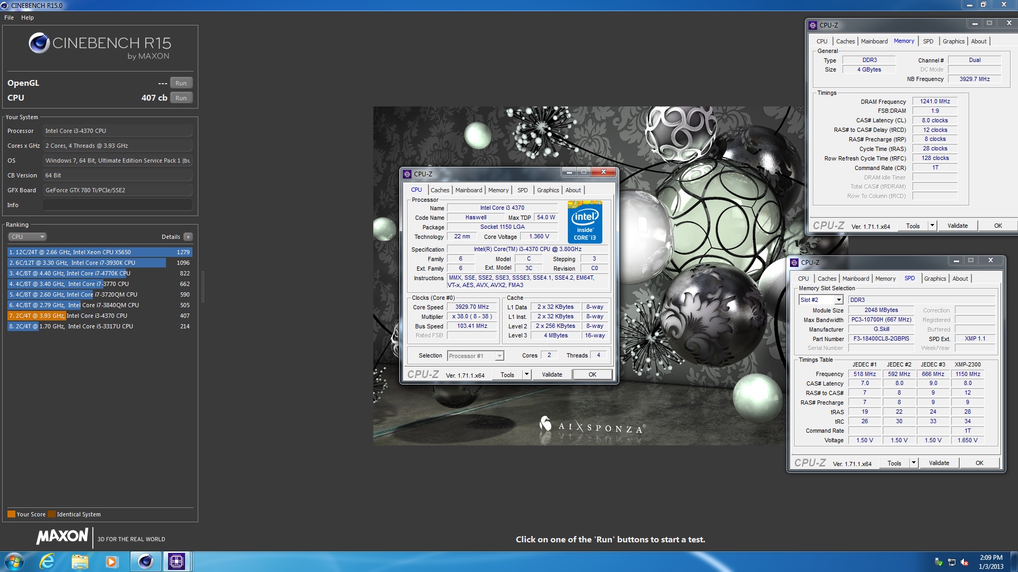Select Mainboard tab in SPD CPU-Z window
This screenshot has width=1018, height=572.
[856, 279]
